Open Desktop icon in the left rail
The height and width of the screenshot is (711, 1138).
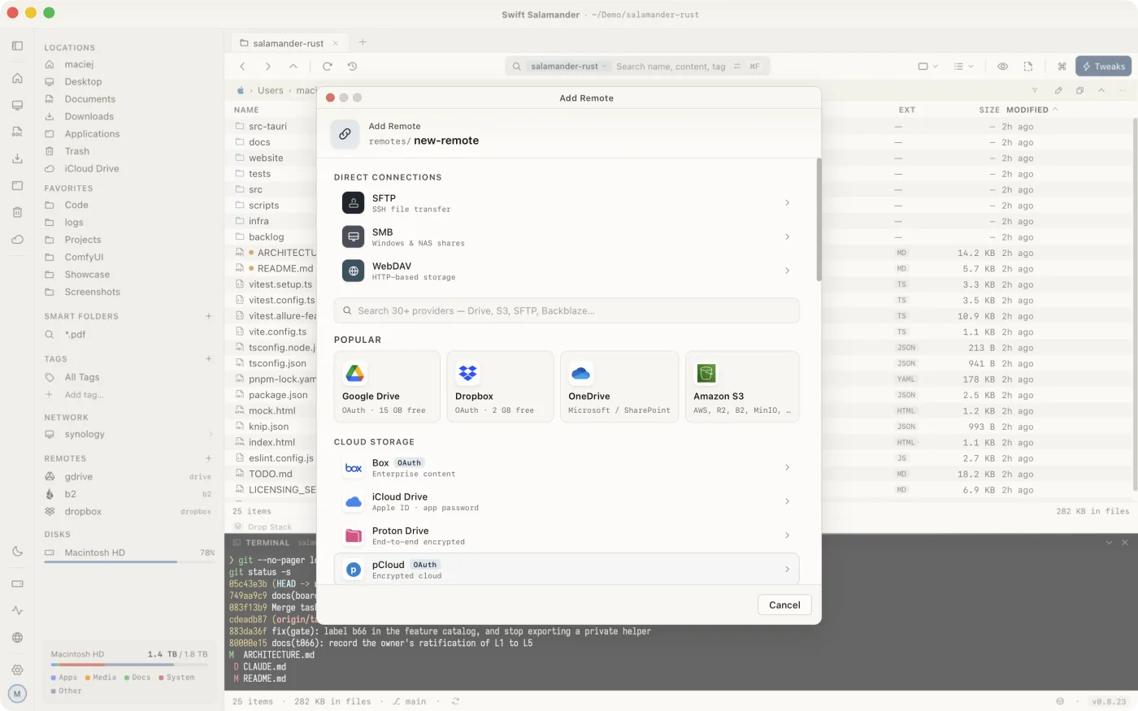click(x=17, y=106)
